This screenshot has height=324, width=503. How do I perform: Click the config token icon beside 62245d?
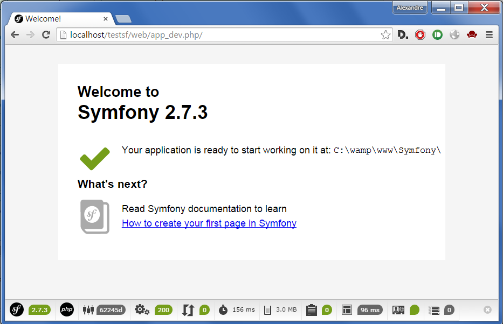click(88, 310)
